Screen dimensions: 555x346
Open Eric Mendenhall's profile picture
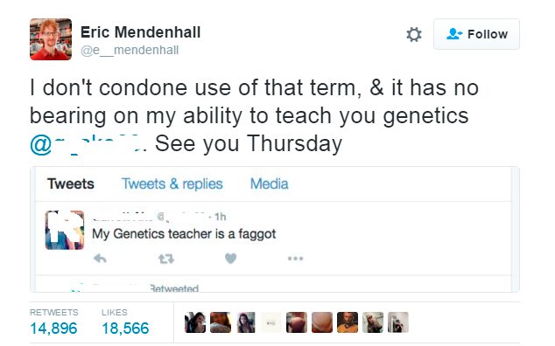coord(51,39)
